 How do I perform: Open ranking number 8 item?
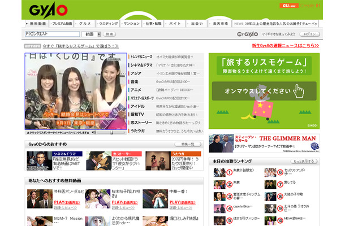[x=283, y=196]
